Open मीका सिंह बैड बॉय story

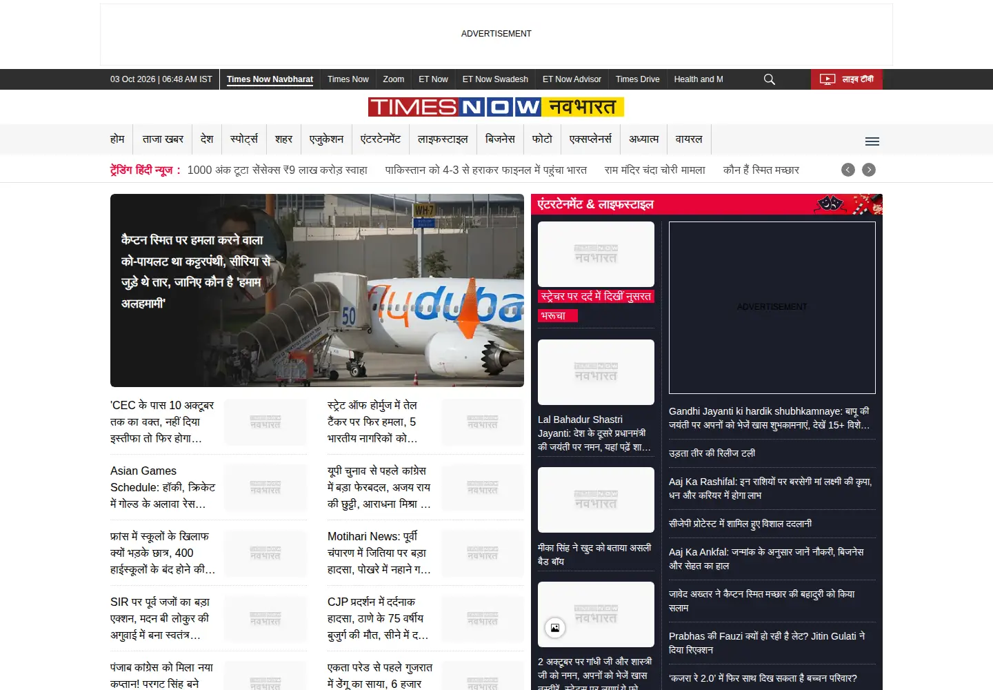pos(596,554)
